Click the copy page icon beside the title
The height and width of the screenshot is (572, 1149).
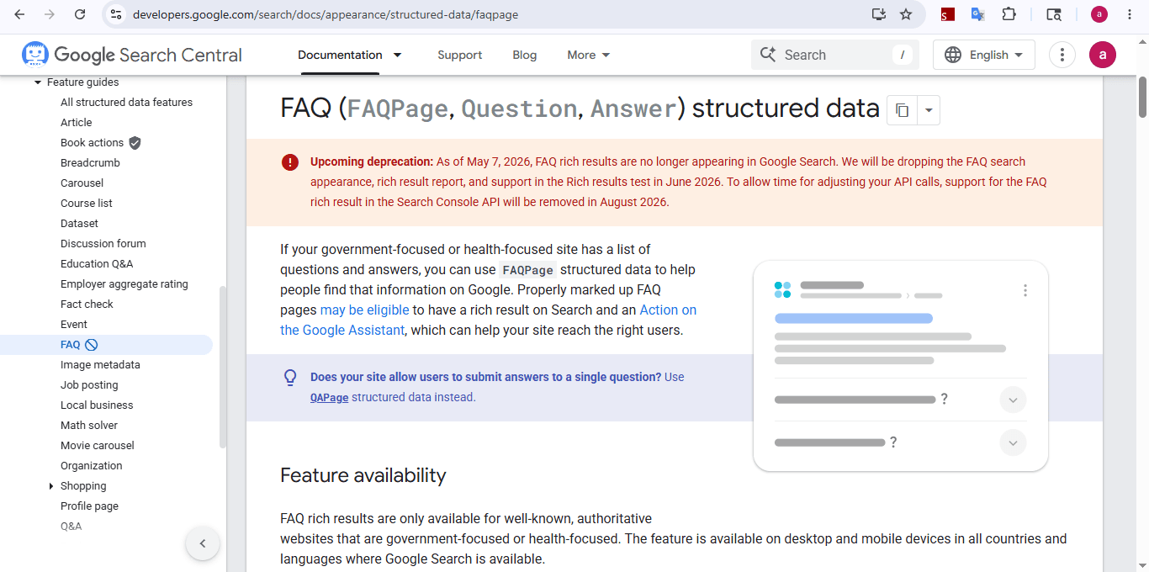[x=902, y=110]
